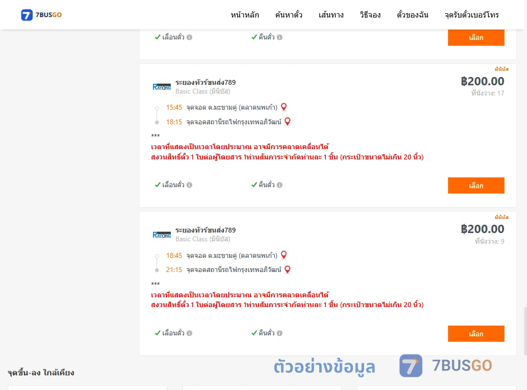Click operator name ระยองทัวร์ขนส่ง789 in 15:45 trip
Viewport: 527px width, 390px height.
[x=205, y=82]
